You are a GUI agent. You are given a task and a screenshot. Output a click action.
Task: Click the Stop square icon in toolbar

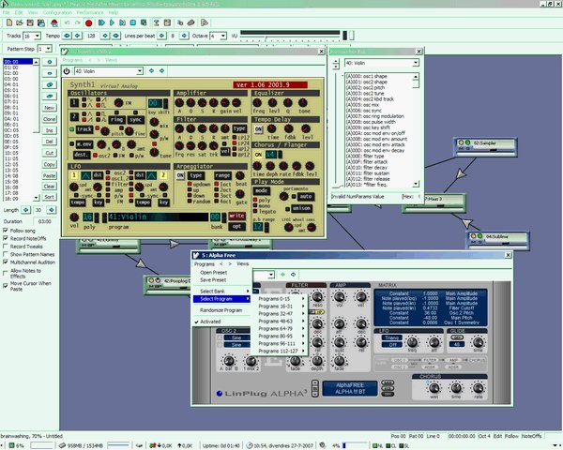point(133,22)
